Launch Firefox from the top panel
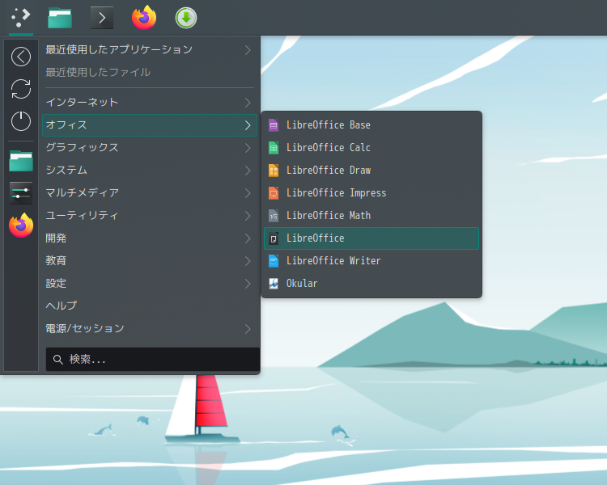 coord(144,18)
